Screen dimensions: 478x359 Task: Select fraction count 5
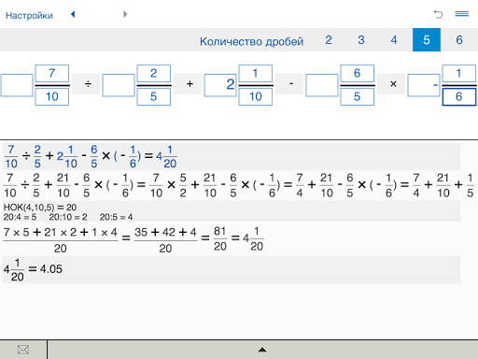427,40
